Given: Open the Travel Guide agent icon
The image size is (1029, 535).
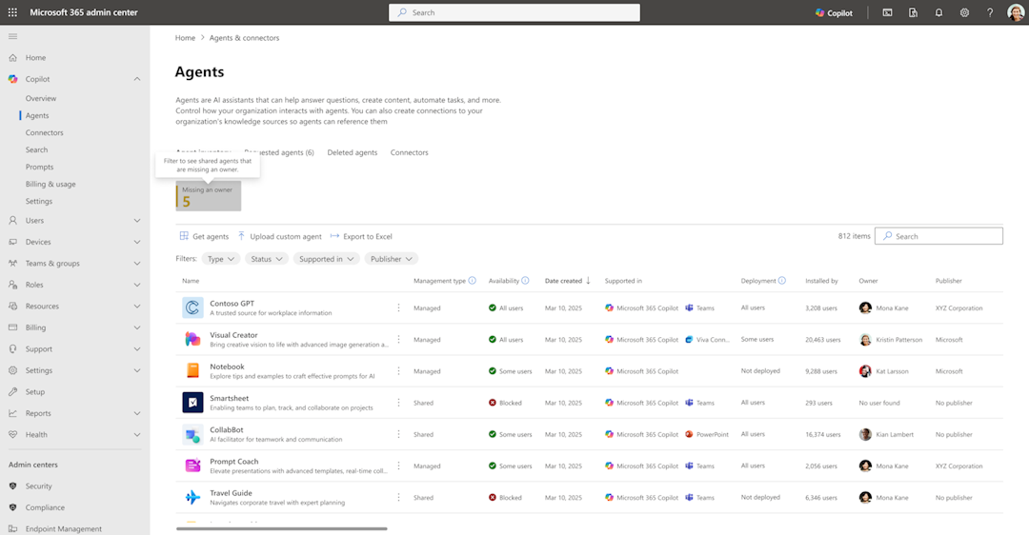Looking at the screenshot, I should tap(192, 497).
